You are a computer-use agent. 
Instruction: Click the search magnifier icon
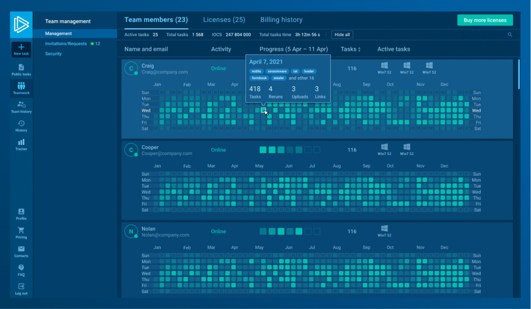click(510, 35)
